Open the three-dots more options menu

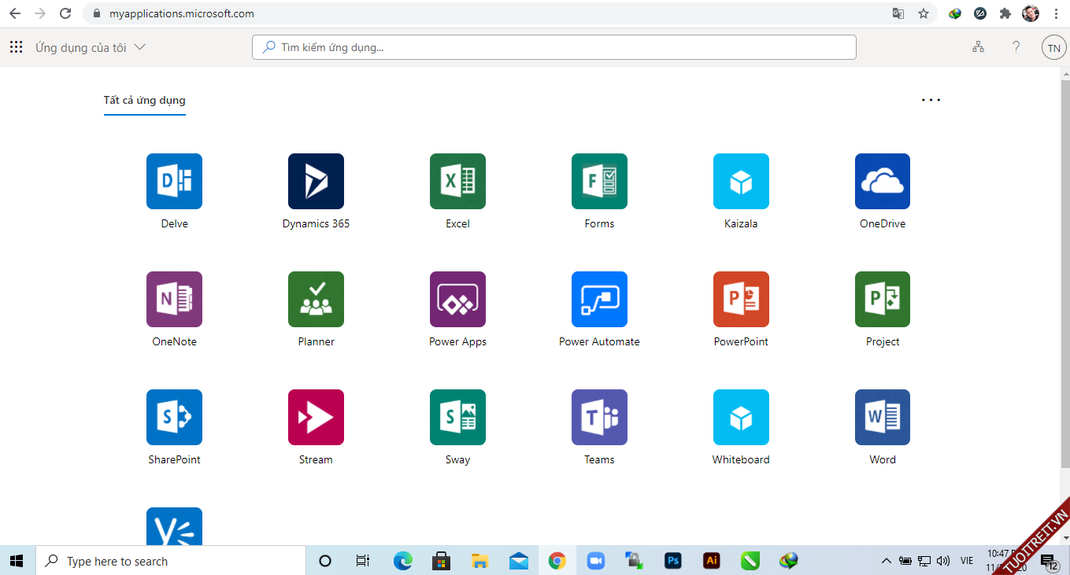[x=931, y=100]
